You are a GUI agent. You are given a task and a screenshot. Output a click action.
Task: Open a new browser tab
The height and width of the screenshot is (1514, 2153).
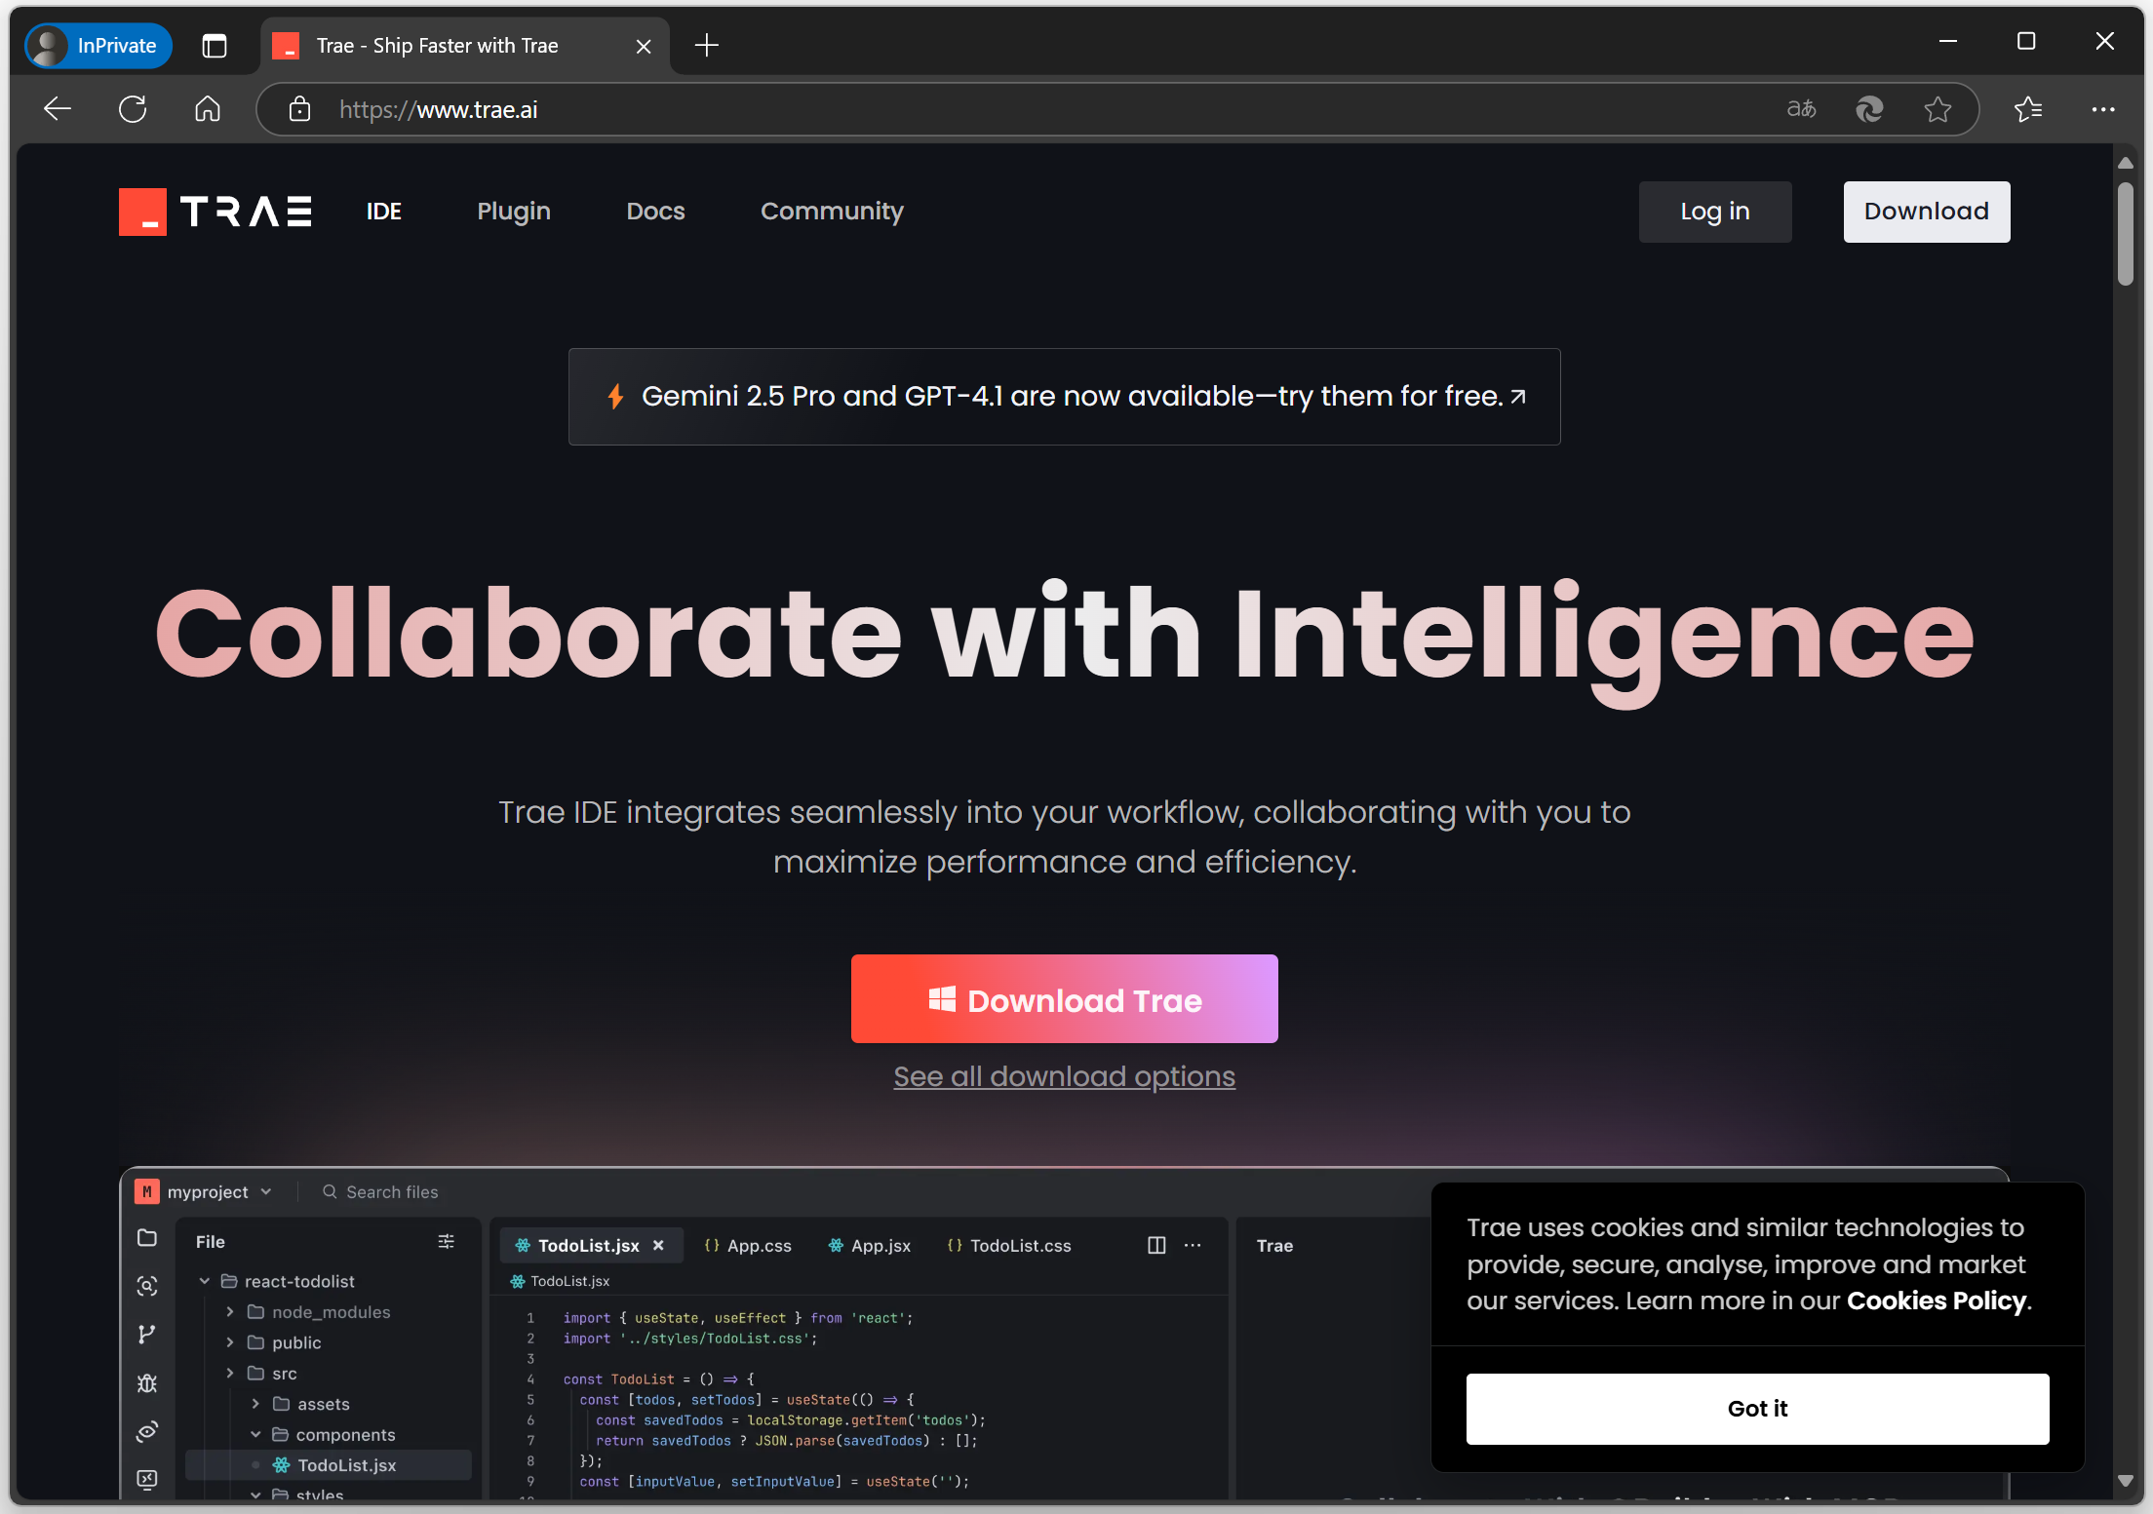707,46
